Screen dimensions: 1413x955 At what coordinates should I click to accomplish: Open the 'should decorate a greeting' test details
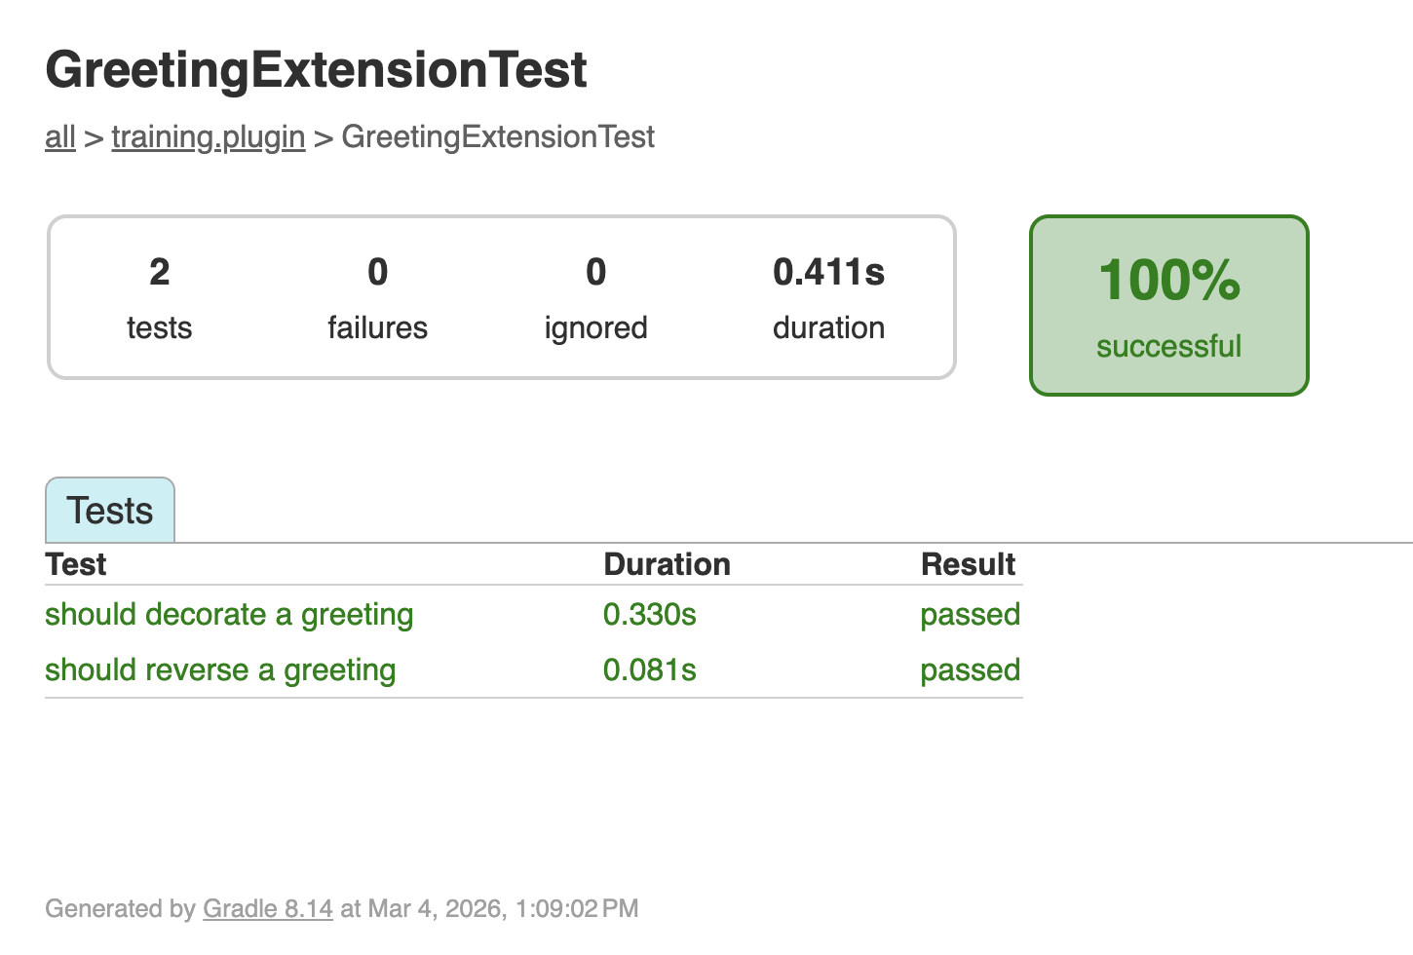tap(229, 614)
